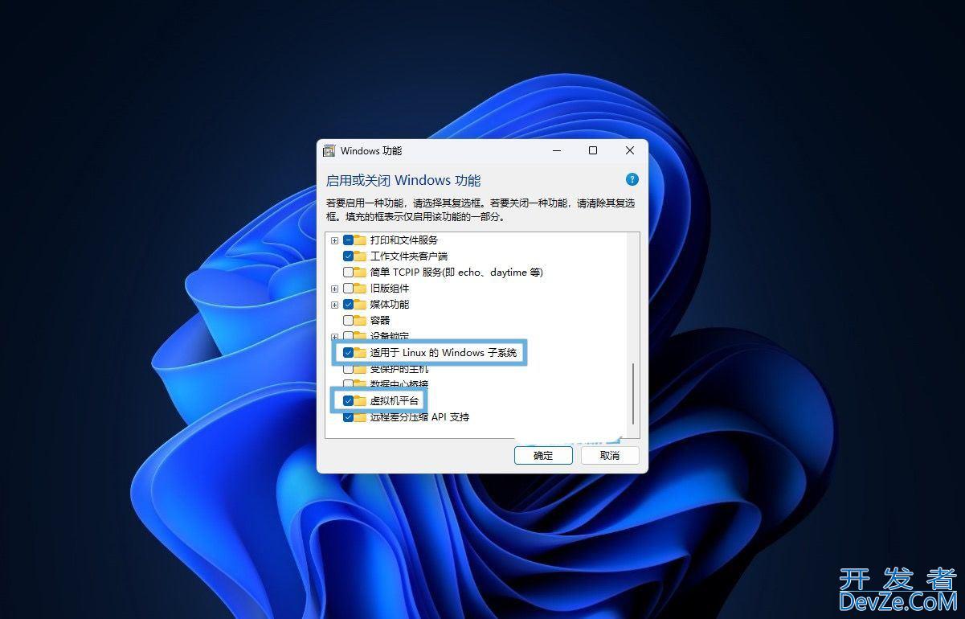Select 适用于 Linux 的 Windows 子系统 label
The height and width of the screenshot is (619, 965).
tap(444, 352)
